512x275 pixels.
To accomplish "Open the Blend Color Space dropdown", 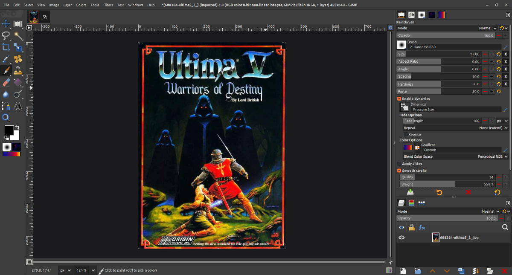I will point(456,156).
